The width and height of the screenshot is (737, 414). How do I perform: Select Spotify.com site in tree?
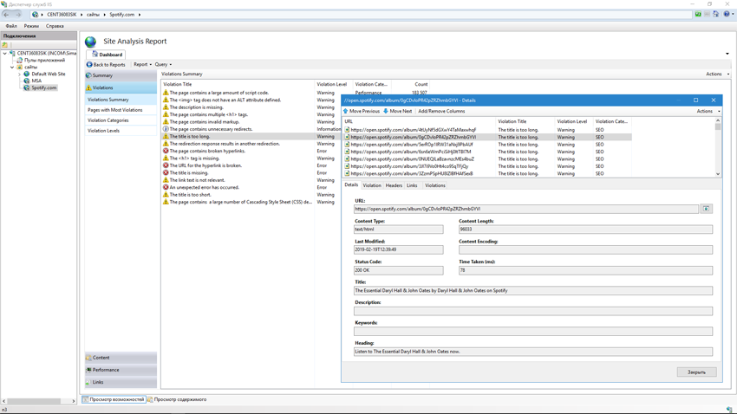coord(43,87)
